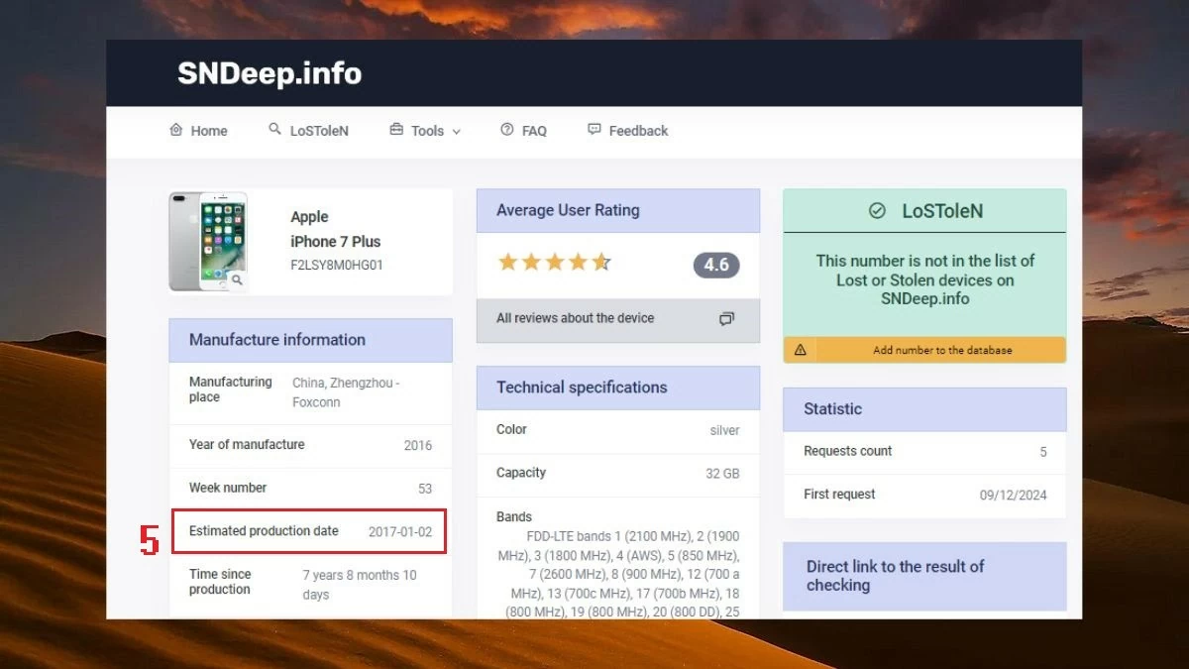Click the Estimated production date row

309,531
